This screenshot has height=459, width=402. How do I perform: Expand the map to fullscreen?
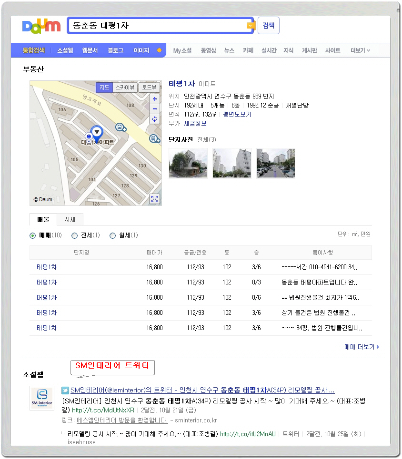click(x=154, y=199)
